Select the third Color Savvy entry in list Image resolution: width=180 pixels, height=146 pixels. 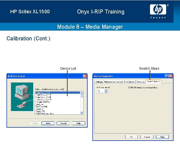click(x=58, y=97)
